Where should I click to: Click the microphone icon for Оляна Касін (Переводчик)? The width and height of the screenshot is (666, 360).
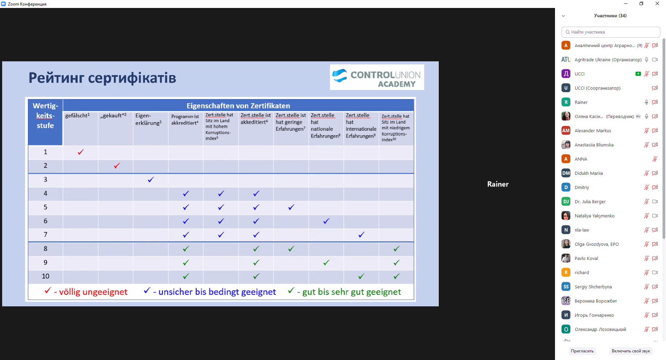647,116
